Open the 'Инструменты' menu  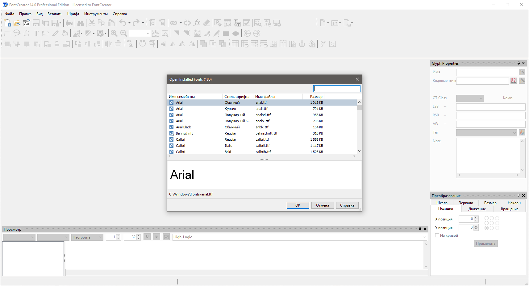tap(96, 14)
